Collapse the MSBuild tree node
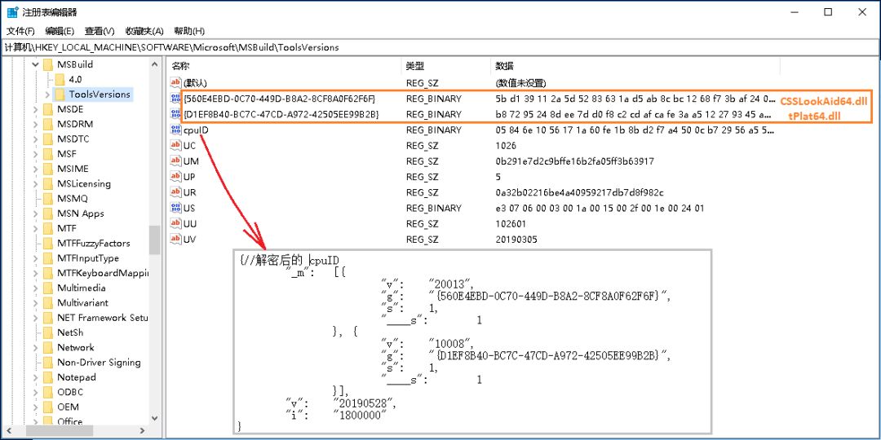Viewport: 881px width, 440px height. coord(35,64)
